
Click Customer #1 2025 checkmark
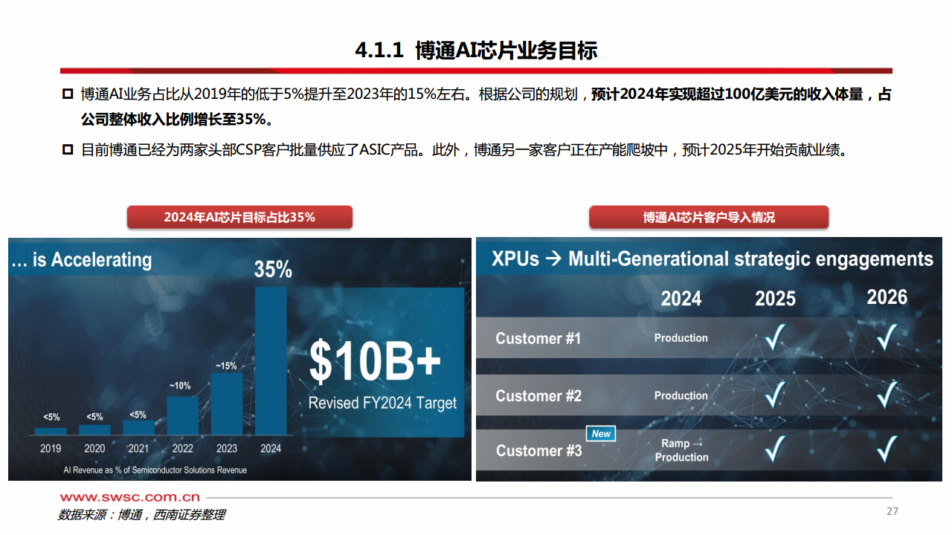coord(775,338)
